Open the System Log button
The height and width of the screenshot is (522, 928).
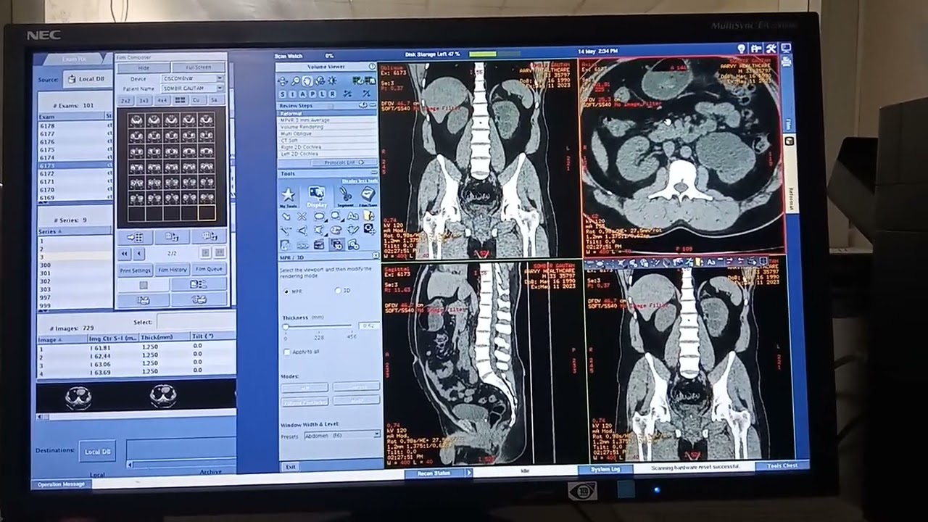click(x=605, y=469)
